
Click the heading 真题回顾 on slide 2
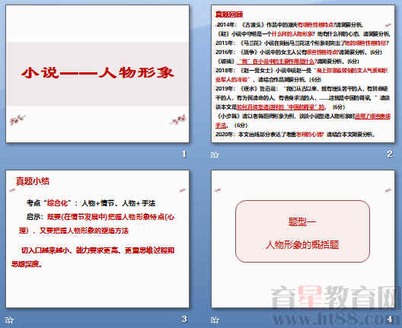point(229,14)
